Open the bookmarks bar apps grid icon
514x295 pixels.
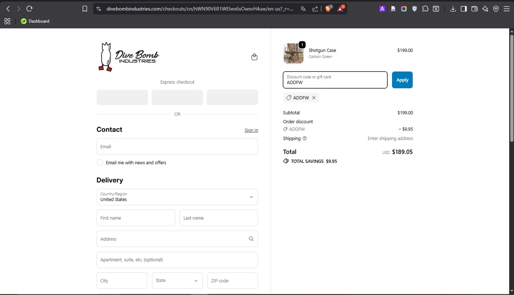(x=7, y=21)
